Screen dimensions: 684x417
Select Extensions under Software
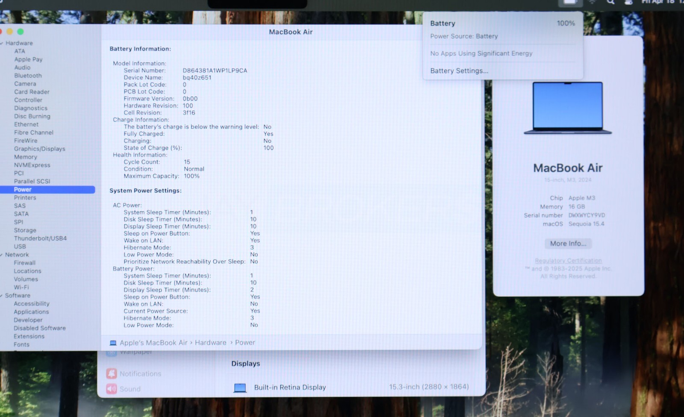click(x=29, y=336)
